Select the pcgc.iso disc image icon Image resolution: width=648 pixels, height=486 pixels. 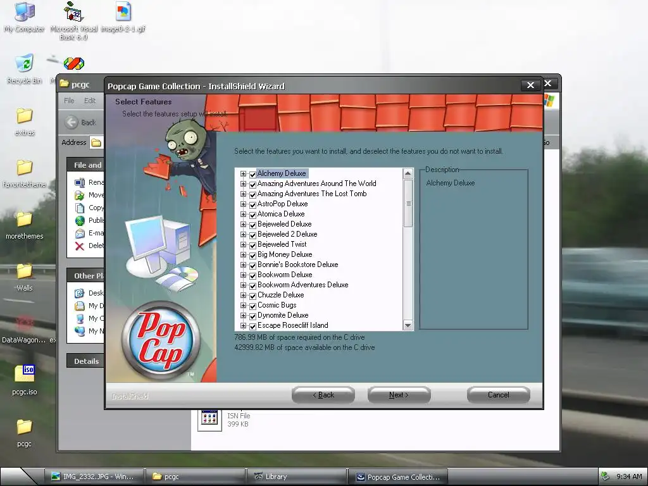coord(25,373)
